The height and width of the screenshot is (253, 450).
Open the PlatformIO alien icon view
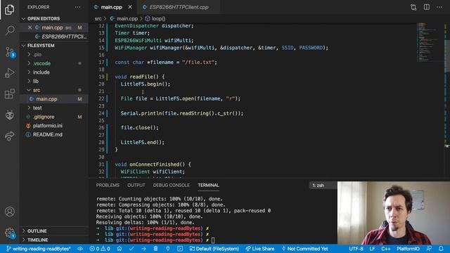[x=9, y=115]
